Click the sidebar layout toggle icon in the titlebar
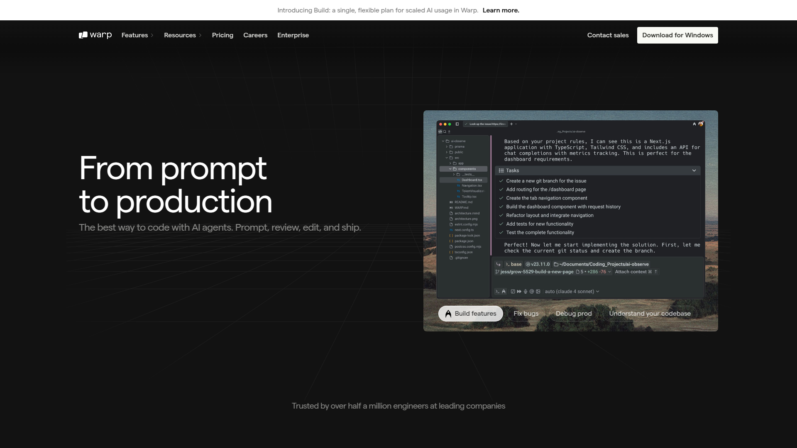 (457, 124)
